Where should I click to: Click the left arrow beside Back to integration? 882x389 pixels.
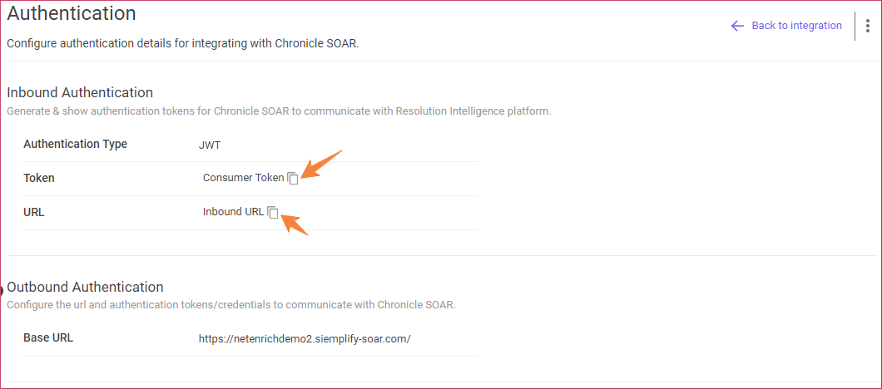click(737, 26)
